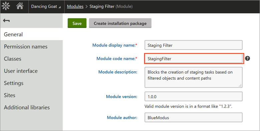260x131 pixels.
Task: Open the Sites tab
Action: (x=32, y=96)
